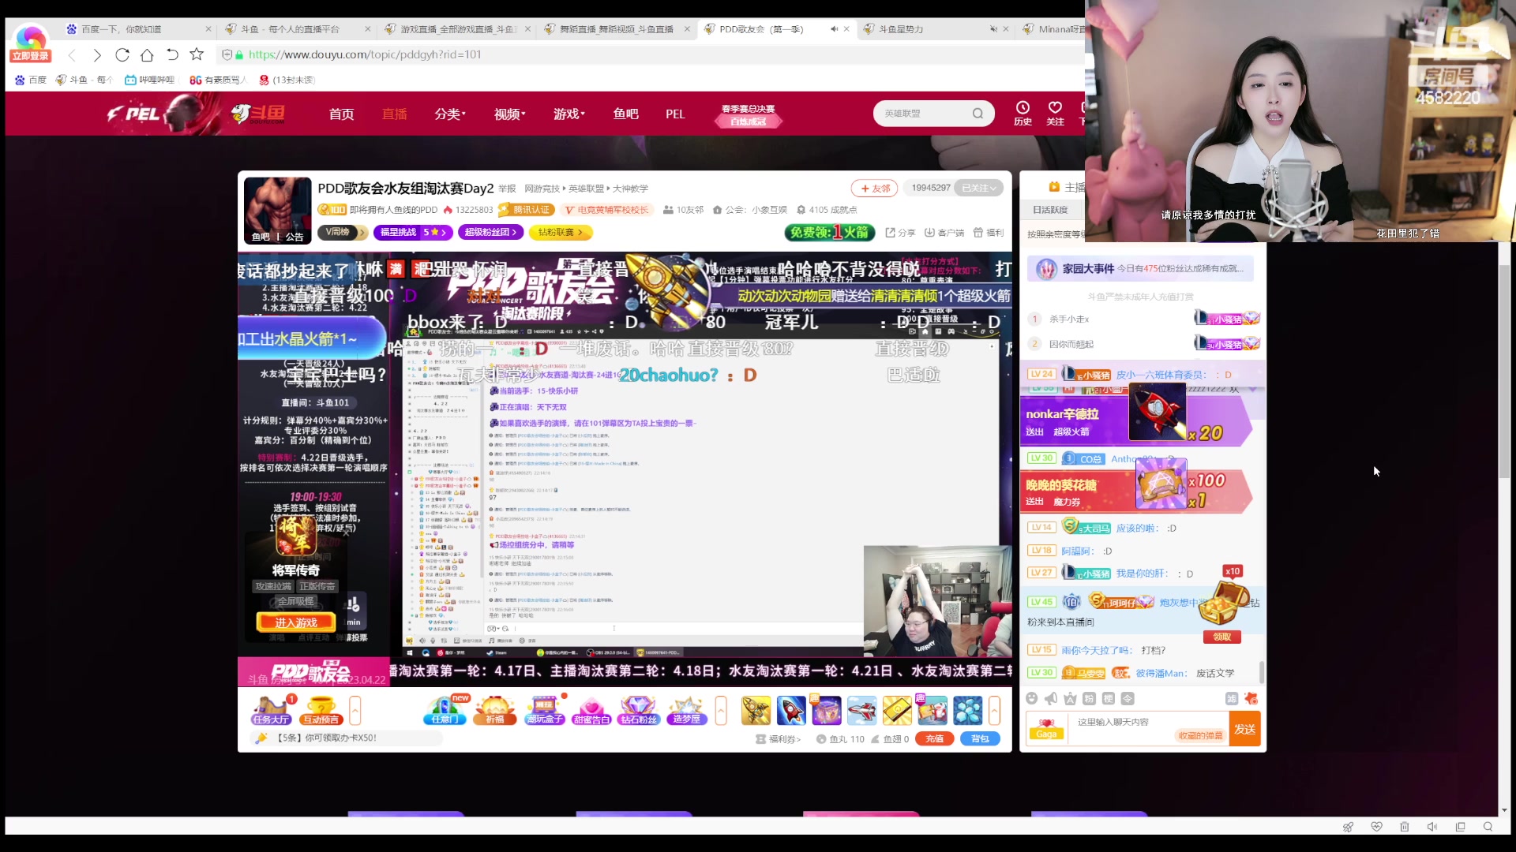Click the 英雄联盟 search field
The image size is (1516, 852).
[924, 114]
